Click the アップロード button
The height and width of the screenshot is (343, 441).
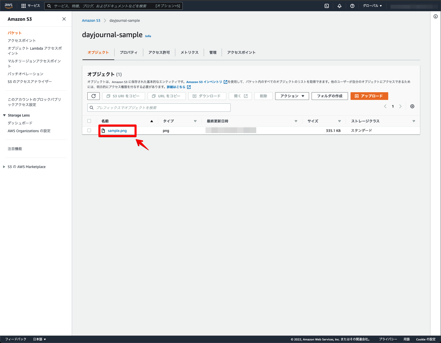click(369, 96)
